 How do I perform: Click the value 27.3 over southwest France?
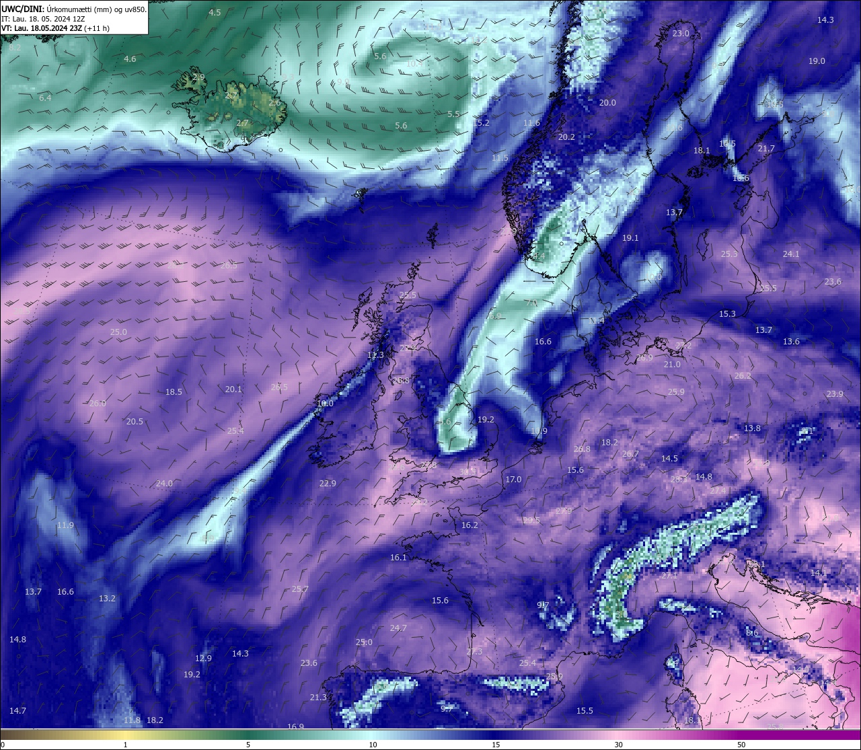click(x=474, y=652)
